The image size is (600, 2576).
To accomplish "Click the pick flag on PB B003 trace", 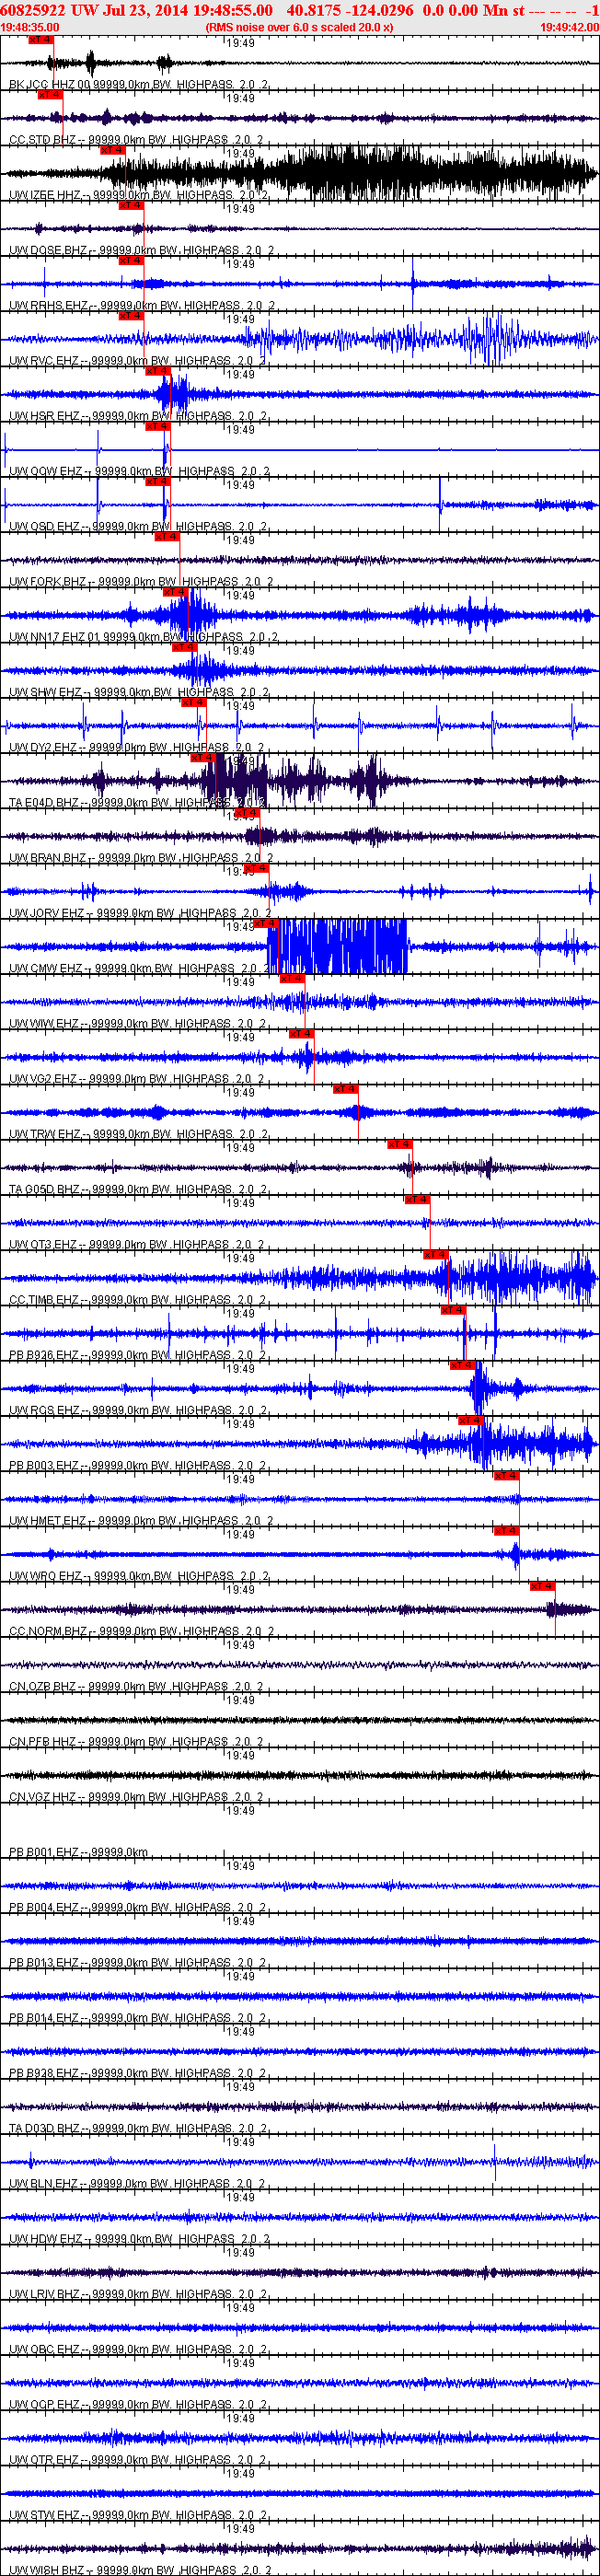I will [x=471, y=1421].
